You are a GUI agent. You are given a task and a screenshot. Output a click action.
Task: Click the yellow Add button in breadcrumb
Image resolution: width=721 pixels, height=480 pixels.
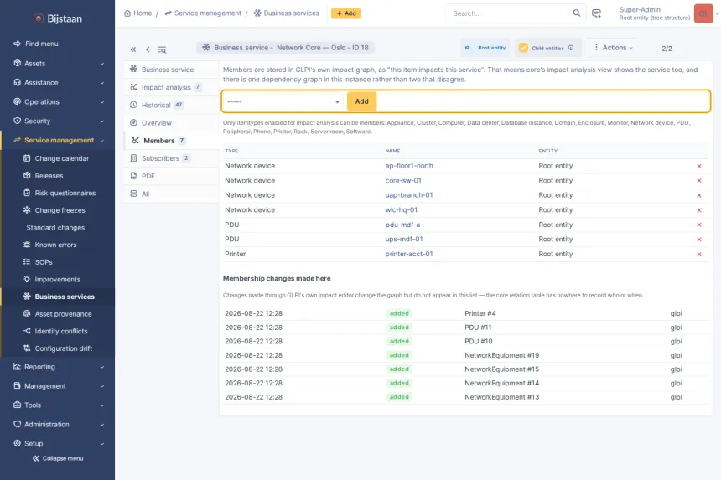tap(345, 13)
